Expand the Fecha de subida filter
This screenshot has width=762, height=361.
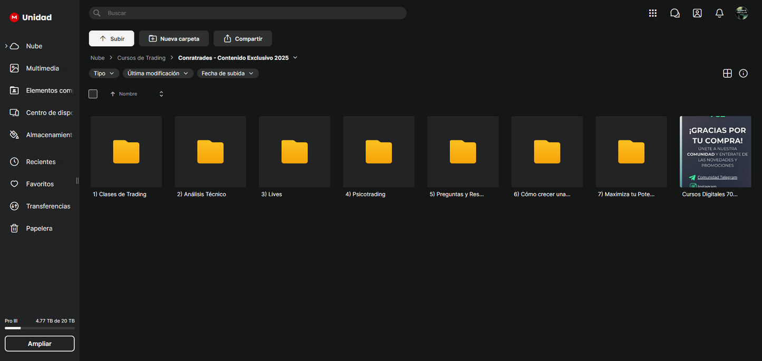(227, 74)
